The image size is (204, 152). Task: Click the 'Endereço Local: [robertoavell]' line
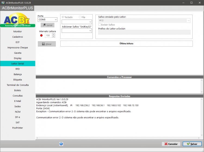point(87,105)
